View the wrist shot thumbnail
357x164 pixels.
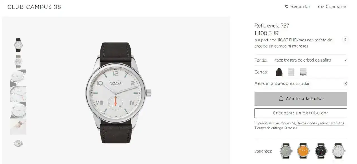click(x=18, y=127)
